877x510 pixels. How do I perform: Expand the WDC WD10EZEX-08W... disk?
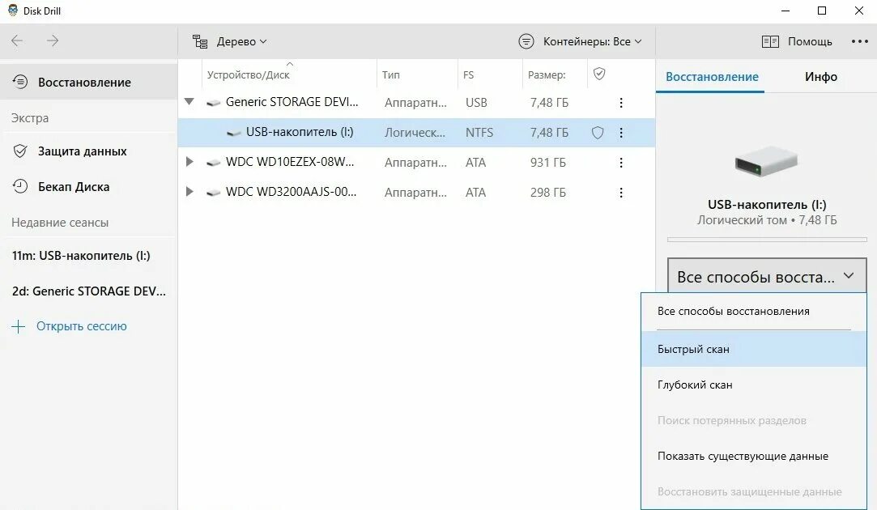click(189, 162)
